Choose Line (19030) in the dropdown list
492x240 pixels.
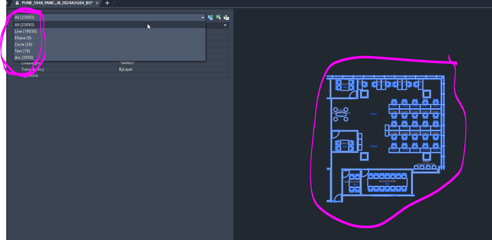point(109,31)
